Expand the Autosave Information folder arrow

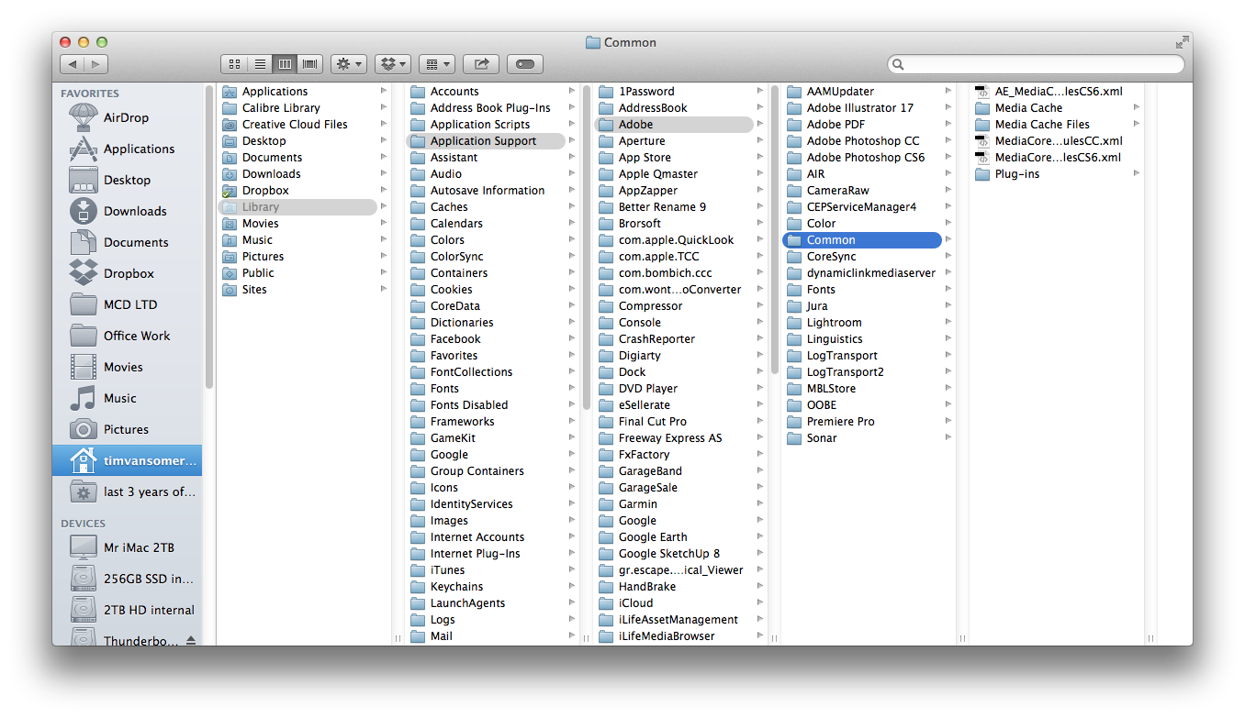point(572,190)
